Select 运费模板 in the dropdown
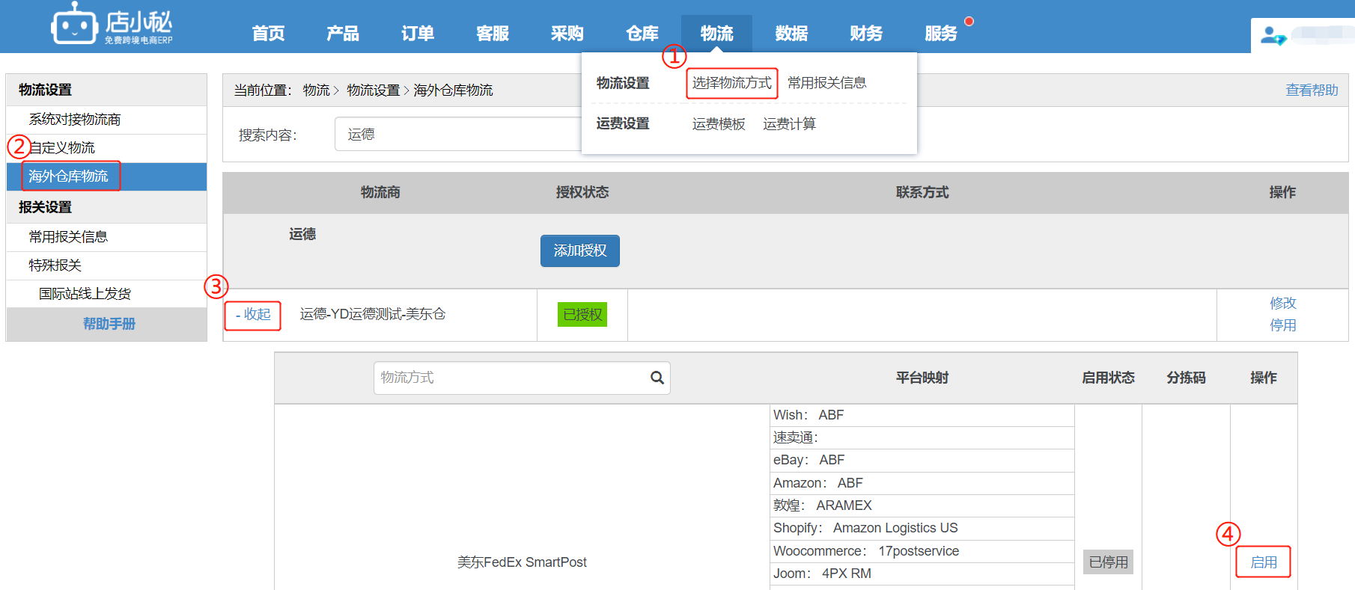The width and height of the screenshot is (1355, 590). 719,124
